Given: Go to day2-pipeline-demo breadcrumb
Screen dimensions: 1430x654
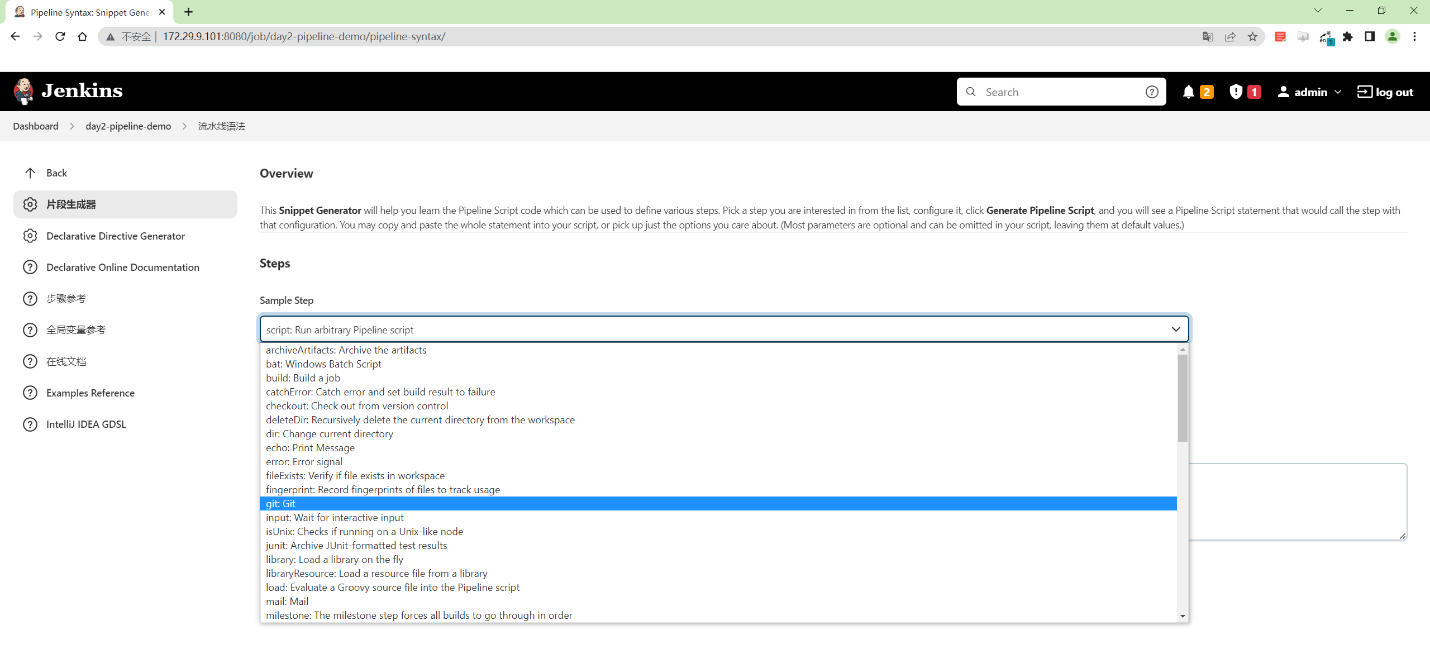Looking at the screenshot, I should 128,126.
